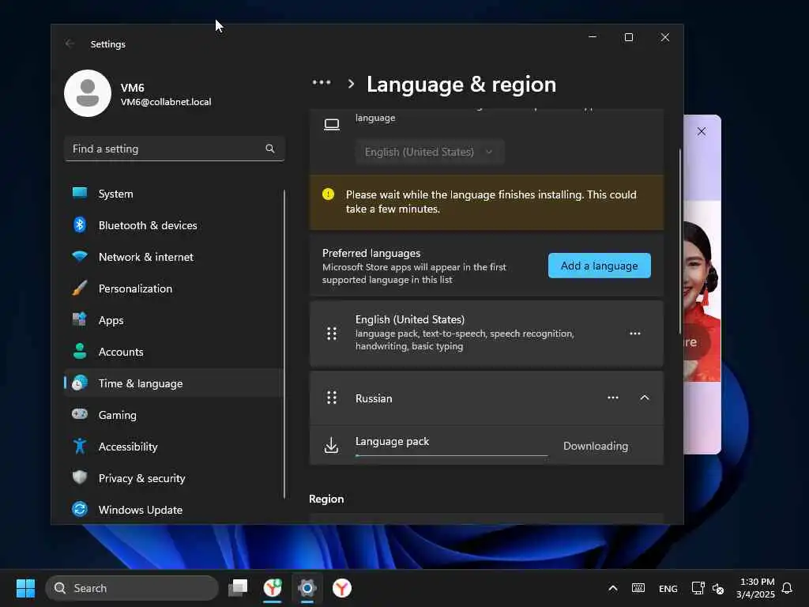Open more options for English (United States)

point(635,334)
